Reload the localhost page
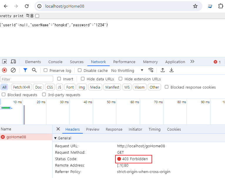Viewport: 225px width, 178px height. tap(27, 6)
